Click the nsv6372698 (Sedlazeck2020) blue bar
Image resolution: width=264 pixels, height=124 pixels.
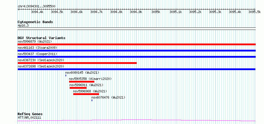click(x=136, y=69)
